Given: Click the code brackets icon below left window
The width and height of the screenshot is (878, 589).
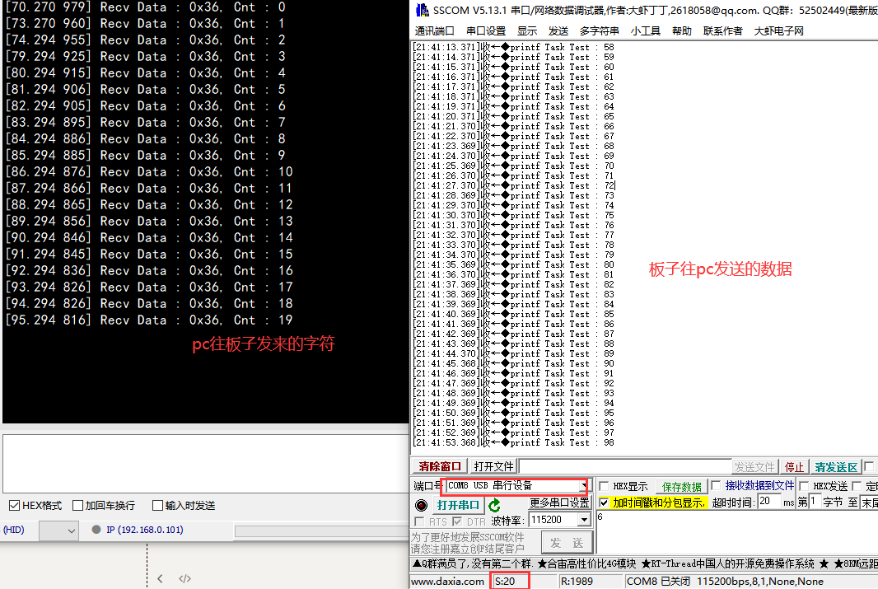Looking at the screenshot, I should (184, 578).
